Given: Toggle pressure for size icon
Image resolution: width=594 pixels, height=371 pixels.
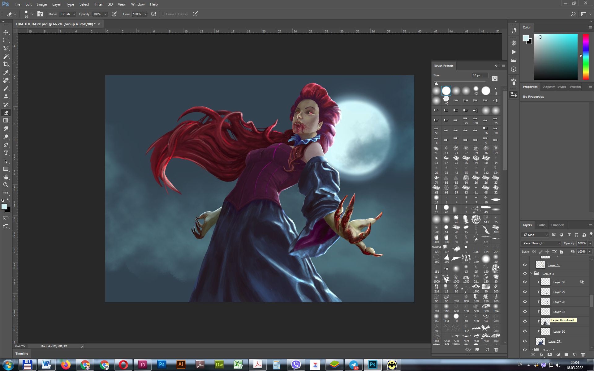Looking at the screenshot, I should pos(195,14).
